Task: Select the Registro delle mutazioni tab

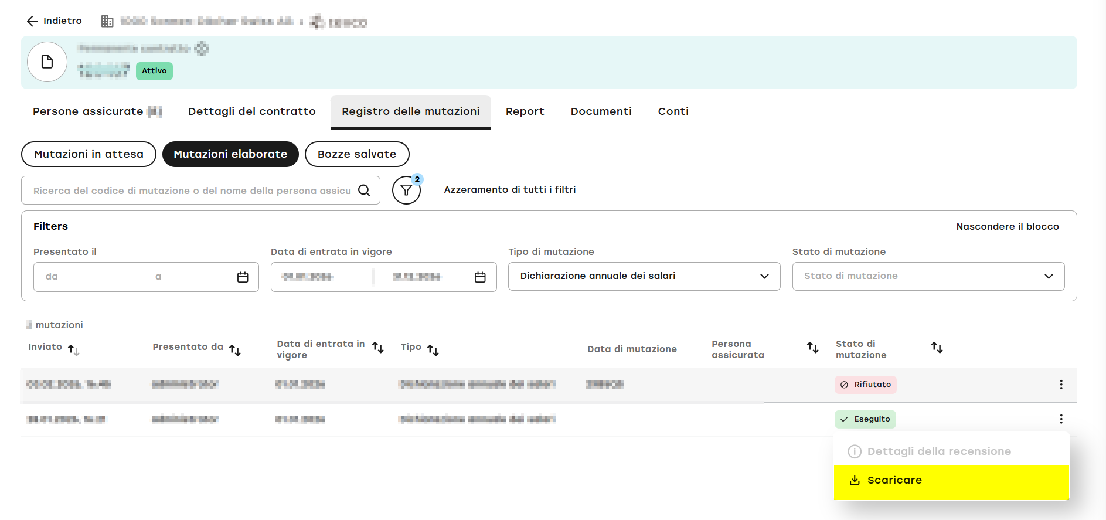Action: click(x=411, y=111)
